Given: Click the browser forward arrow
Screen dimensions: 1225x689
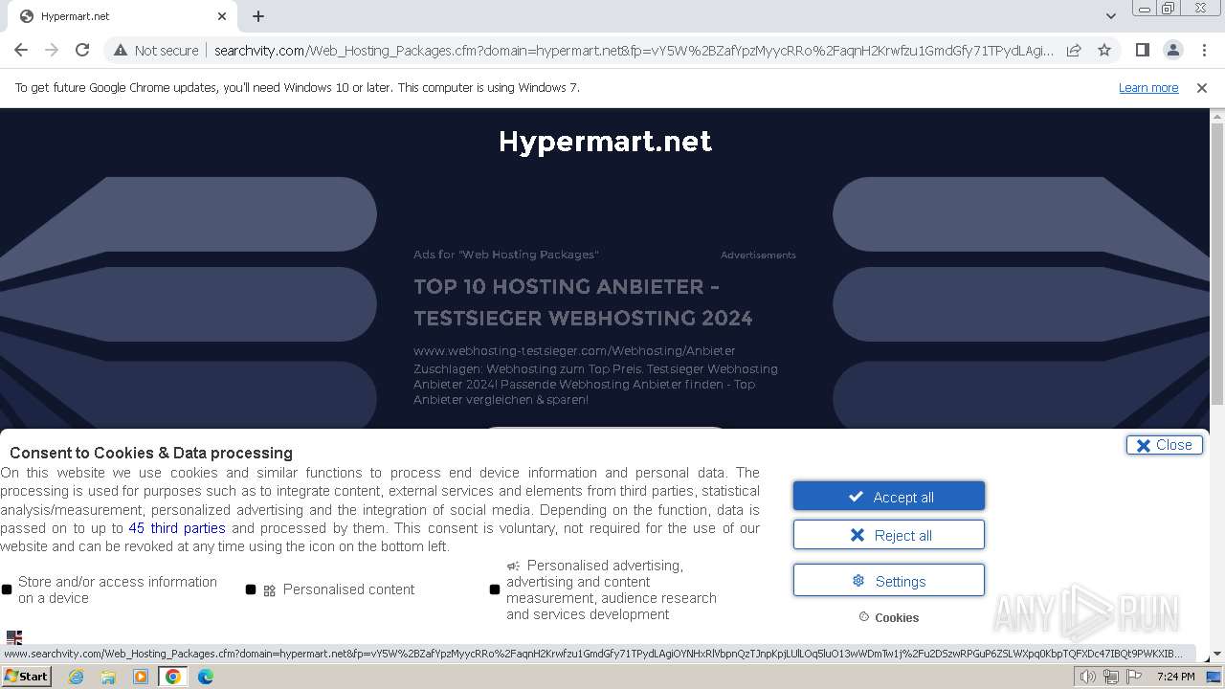Looking at the screenshot, I should 52,50.
